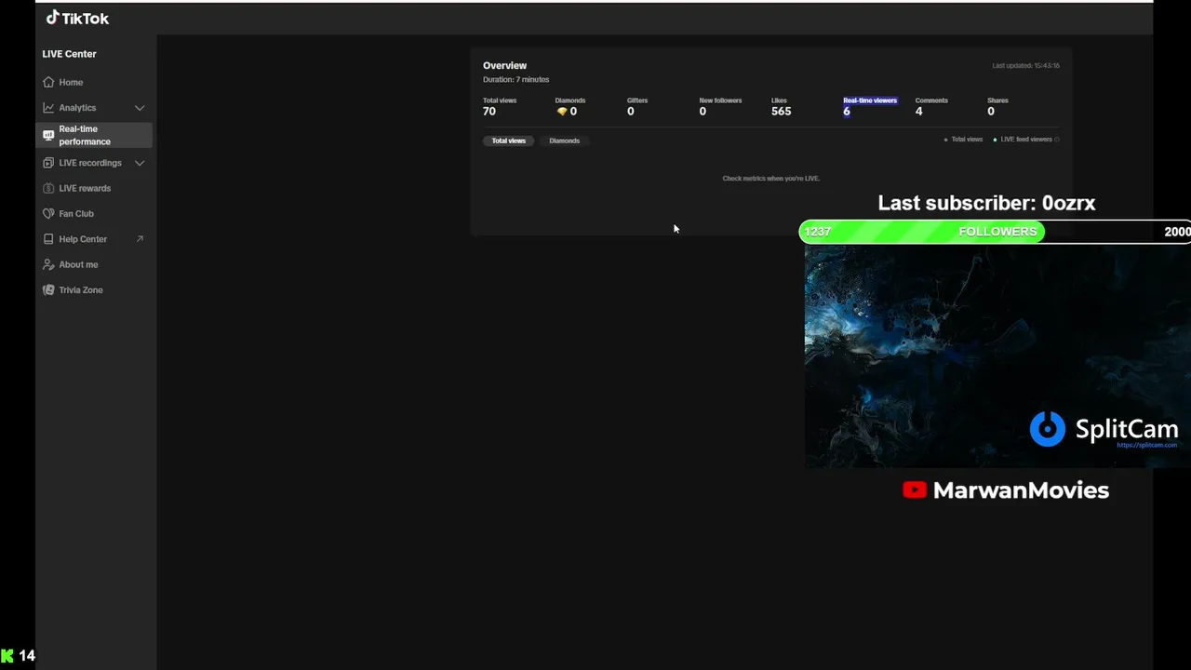Select the Total views chart tab
The height and width of the screenshot is (670, 1191).
click(x=508, y=141)
